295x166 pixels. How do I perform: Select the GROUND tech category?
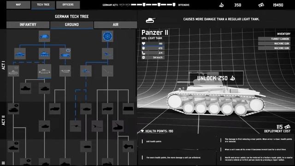72,24
